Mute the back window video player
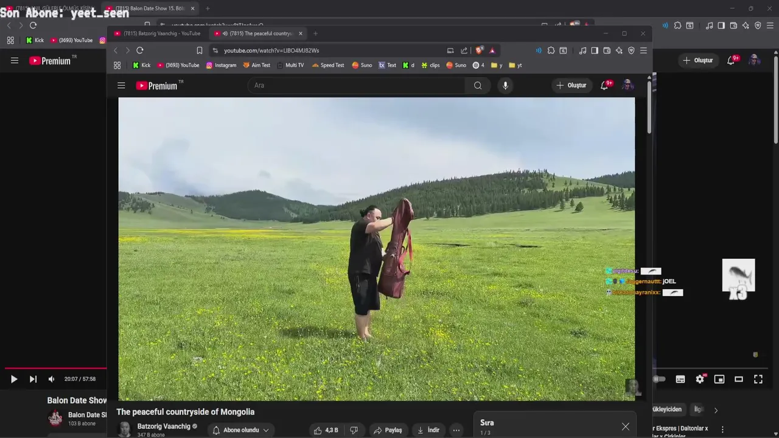The height and width of the screenshot is (438, 779). [x=51, y=379]
